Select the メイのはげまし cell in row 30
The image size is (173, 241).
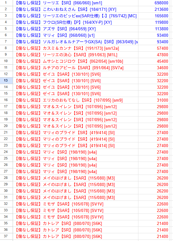coord(75,191)
